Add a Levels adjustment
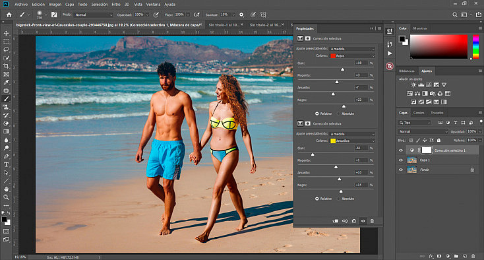 (x=421, y=85)
